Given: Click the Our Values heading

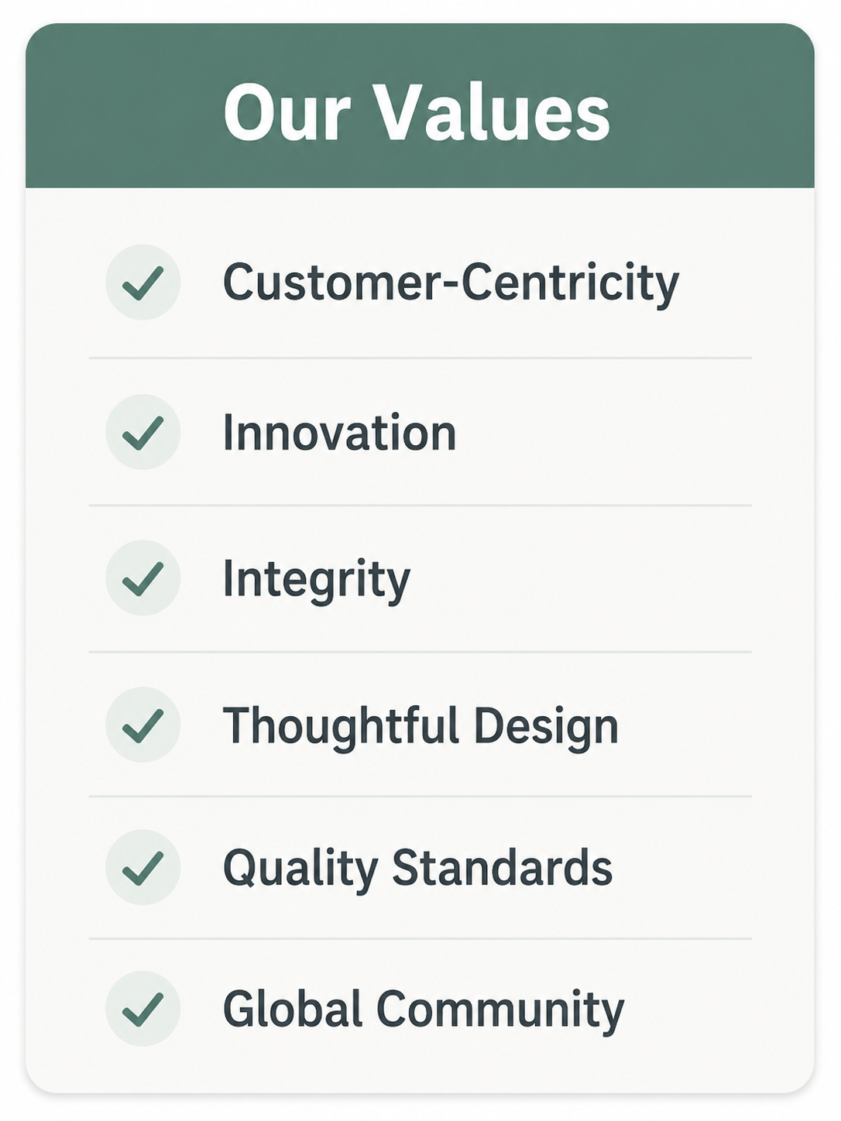Looking at the screenshot, I should click(x=417, y=112).
